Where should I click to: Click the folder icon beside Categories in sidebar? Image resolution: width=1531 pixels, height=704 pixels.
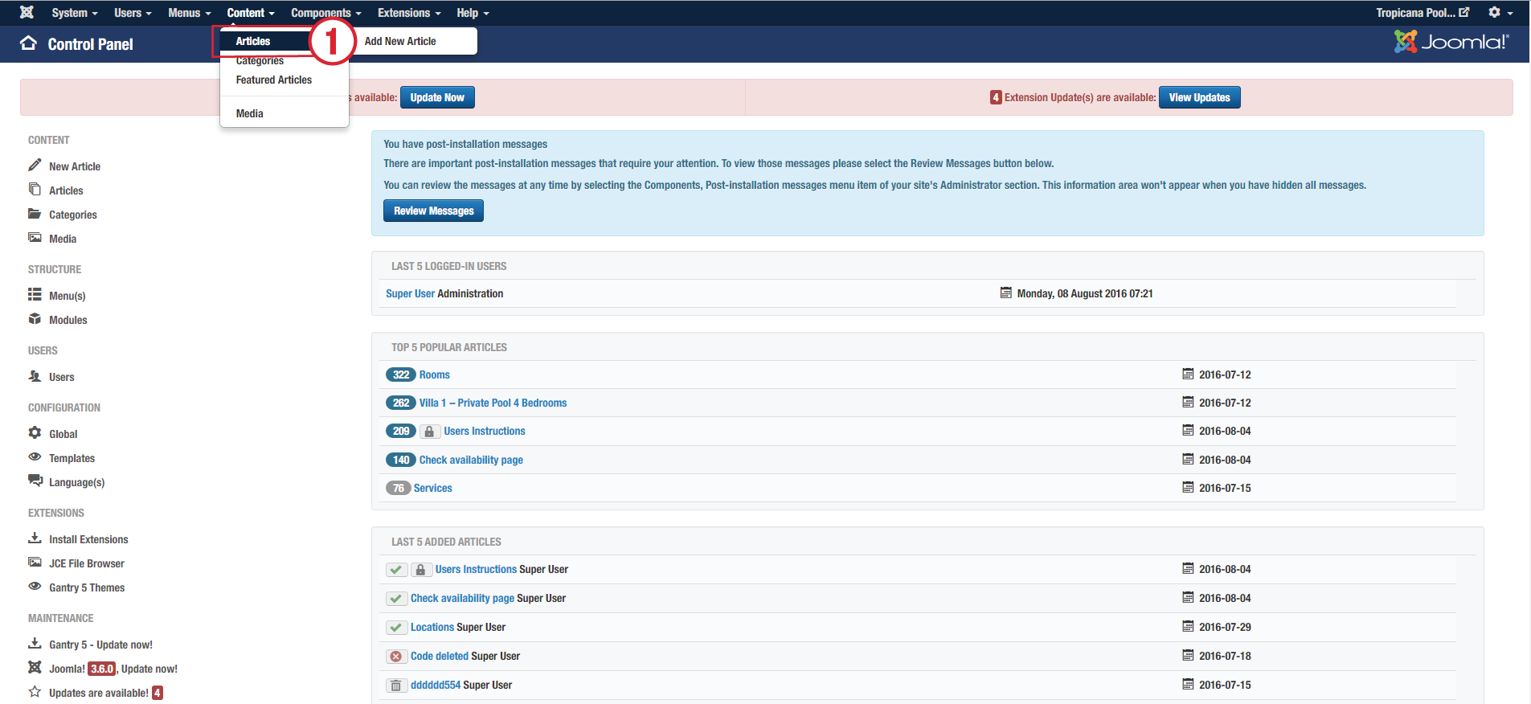(x=35, y=213)
